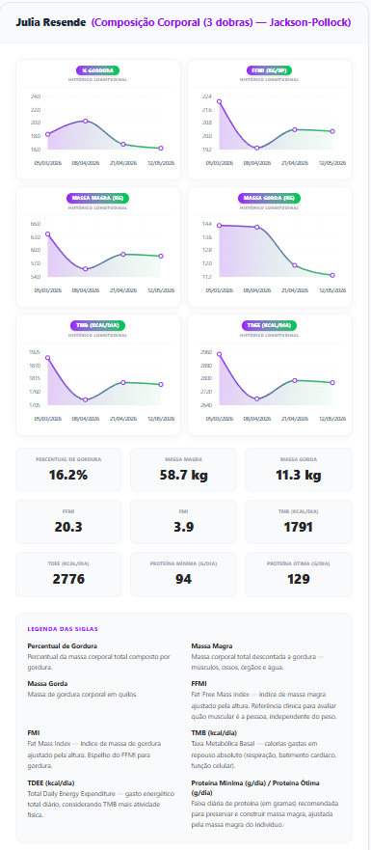Select the 12/05/2026 point in Massa Gorda chart
The image size is (371, 850).
point(332,275)
